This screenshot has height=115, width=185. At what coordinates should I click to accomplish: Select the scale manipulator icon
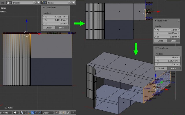[x=40, y=112]
